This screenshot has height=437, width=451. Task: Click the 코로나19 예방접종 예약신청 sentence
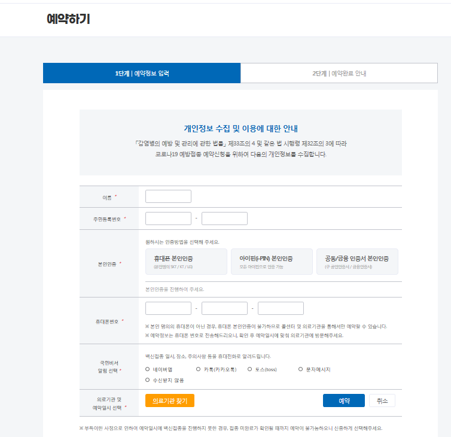(240, 154)
